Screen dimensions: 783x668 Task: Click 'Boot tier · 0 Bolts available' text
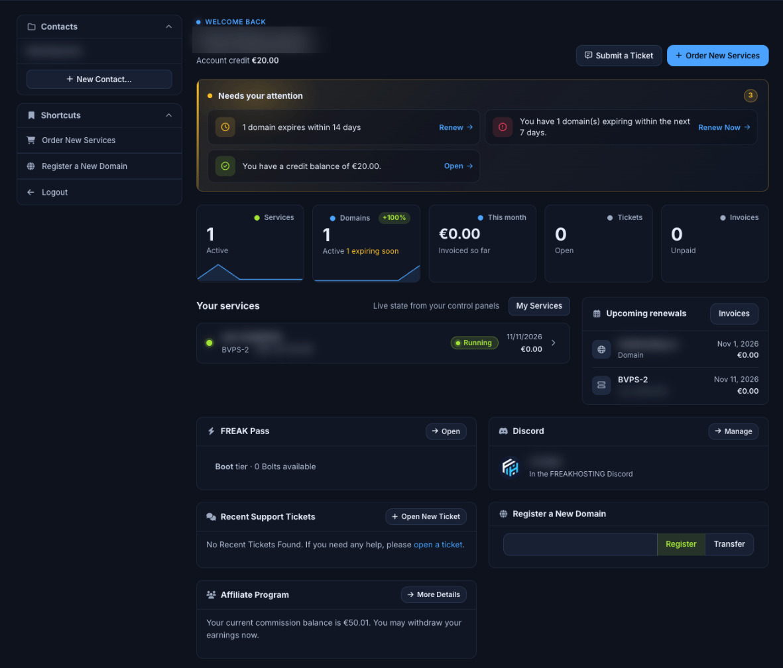(x=265, y=467)
